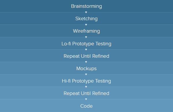The width and height of the screenshot is (173, 112).
Task: Click Repeat Until Refined above Code
Action: pyautogui.click(x=86, y=93)
